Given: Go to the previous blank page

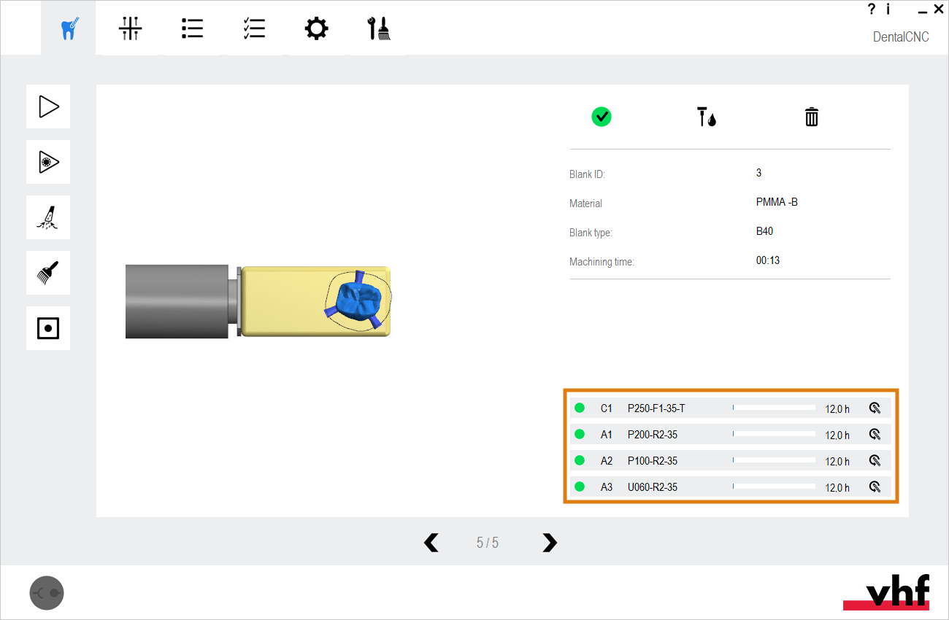Looking at the screenshot, I should (431, 543).
